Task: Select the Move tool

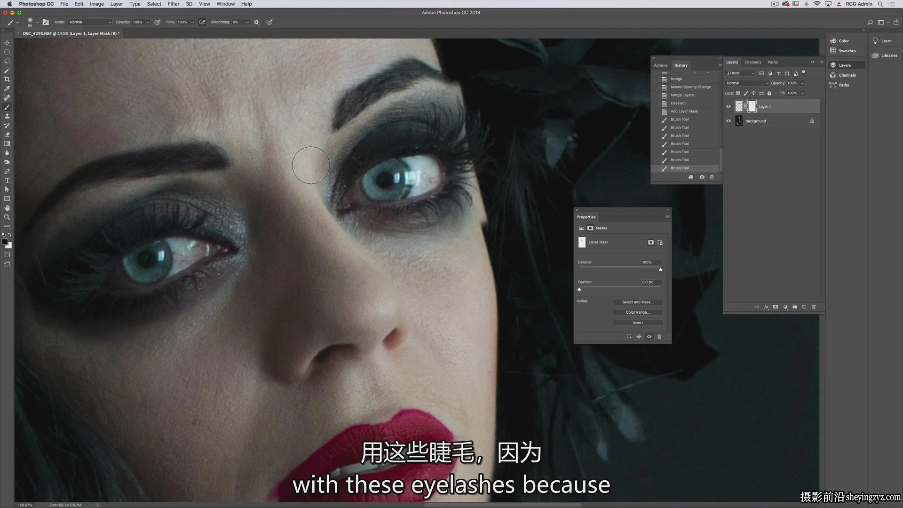Action: (x=7, y=43)
